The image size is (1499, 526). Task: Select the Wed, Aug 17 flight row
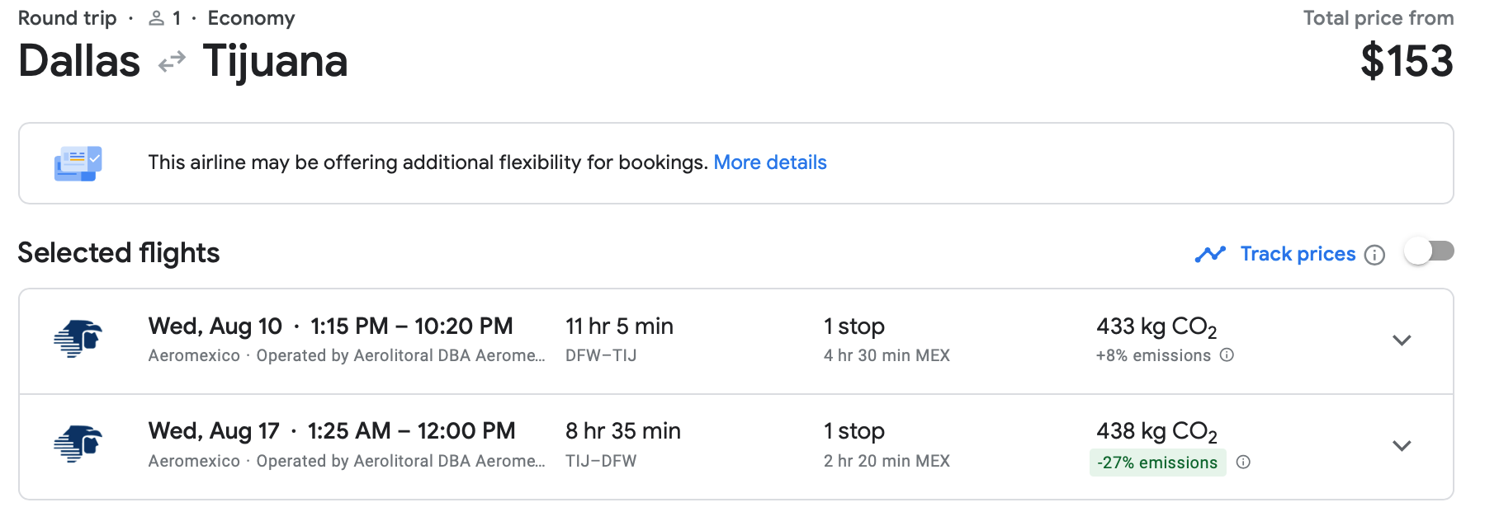pyautogui.click(x=736, y=447)
